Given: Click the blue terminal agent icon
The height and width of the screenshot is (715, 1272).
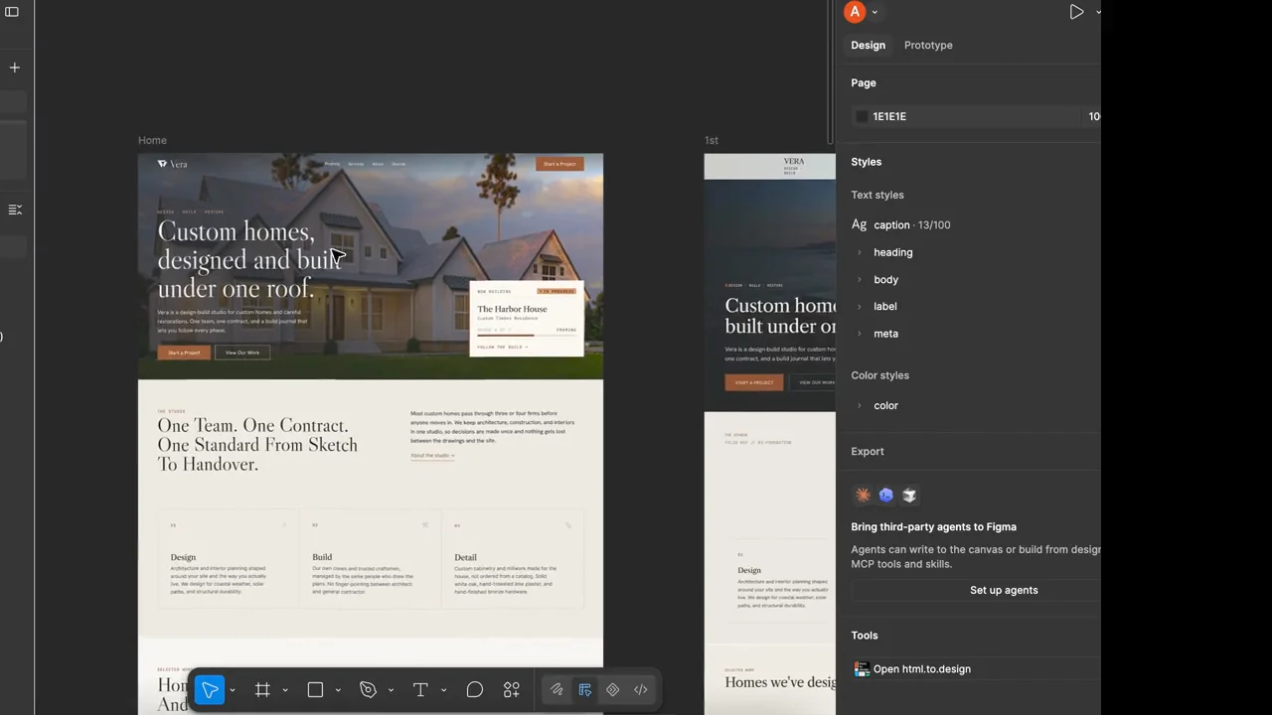Looking at the screenshot, I should pos(885,495).
